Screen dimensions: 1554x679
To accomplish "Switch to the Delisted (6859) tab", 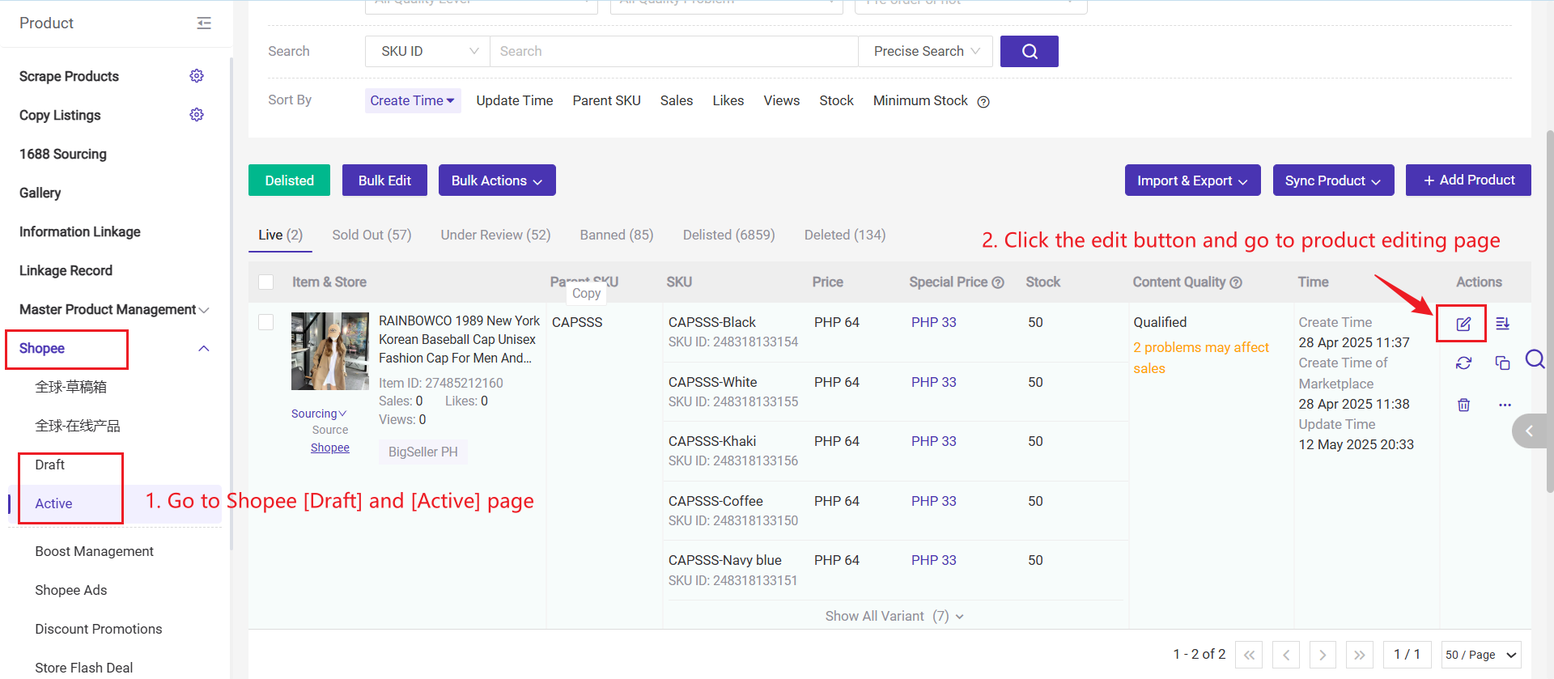I will [x=728, y=235].
